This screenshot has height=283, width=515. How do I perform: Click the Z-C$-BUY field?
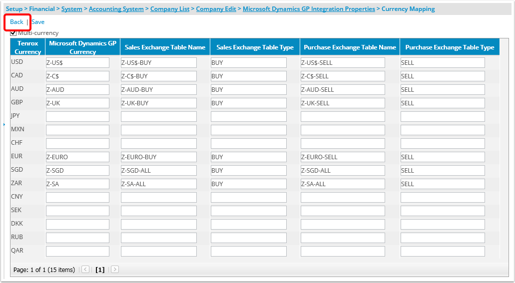point(159,76)
